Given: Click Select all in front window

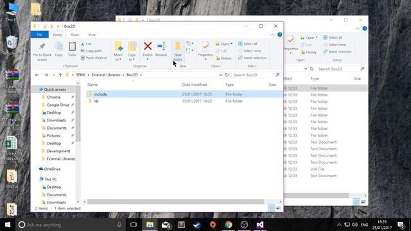Looking at the screenshot, I should pos(247,44).
